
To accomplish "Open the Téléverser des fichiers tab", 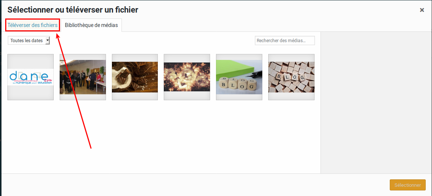I will (x=33, y=25).
